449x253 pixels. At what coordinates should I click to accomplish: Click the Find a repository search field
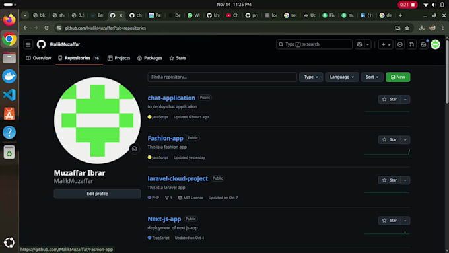[223, 77]
